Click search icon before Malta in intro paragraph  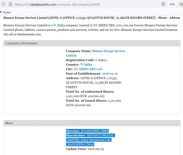click(x=55, y=25)
